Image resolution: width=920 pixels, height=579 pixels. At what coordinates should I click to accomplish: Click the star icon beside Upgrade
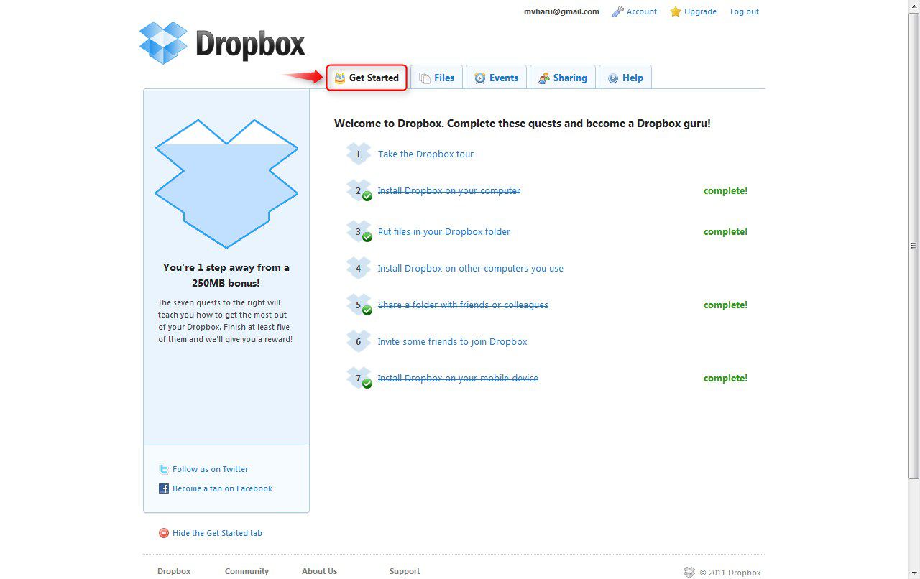coord(676,11)
